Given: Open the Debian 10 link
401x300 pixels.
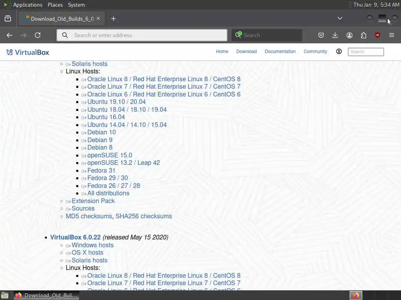Looking at the screenshot, I should (101, 132).
